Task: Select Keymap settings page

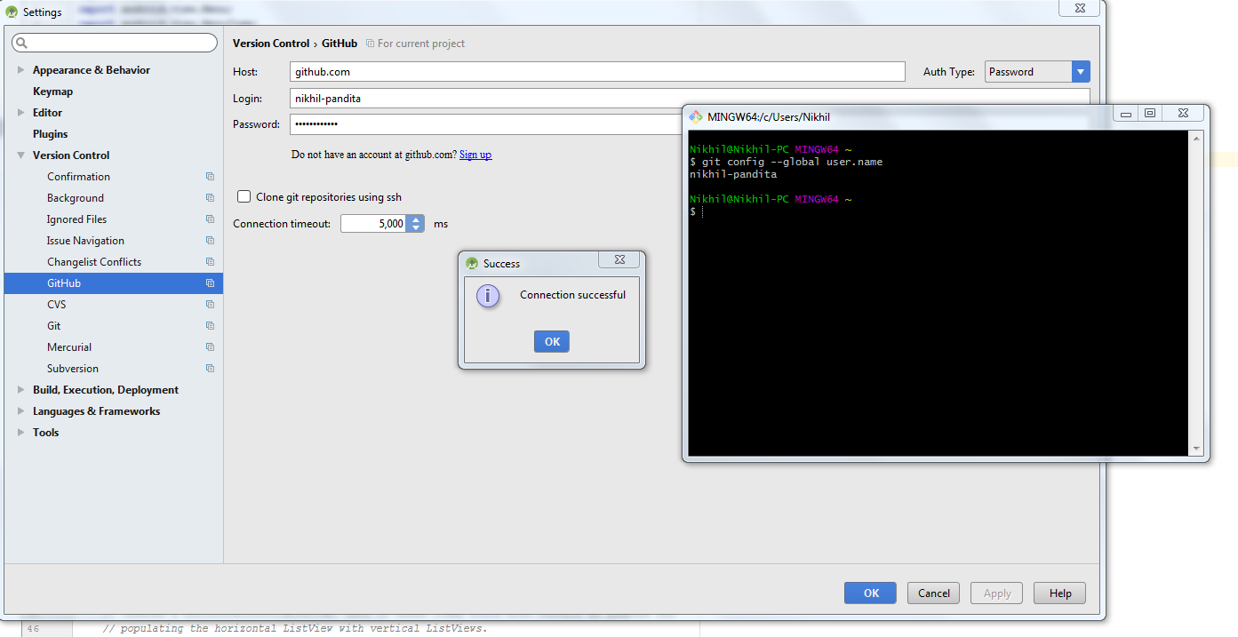Action: (x=52, y=92)
